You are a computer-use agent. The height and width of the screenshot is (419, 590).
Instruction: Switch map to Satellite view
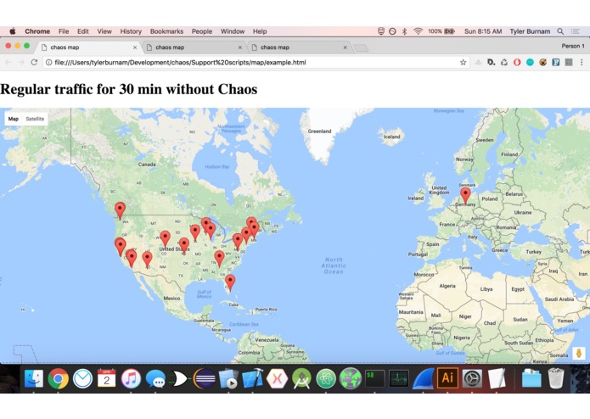tap(35, 119)
